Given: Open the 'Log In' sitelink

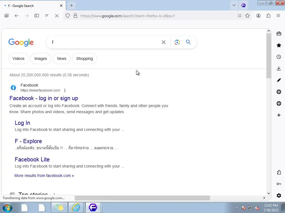Looking at the screenshot, I should pyautogui.click(x=23, y=123).
